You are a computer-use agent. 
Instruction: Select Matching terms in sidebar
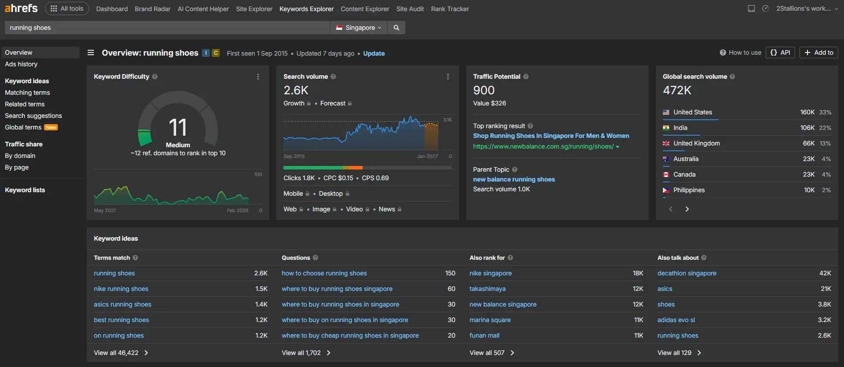(x=27, y=93)
